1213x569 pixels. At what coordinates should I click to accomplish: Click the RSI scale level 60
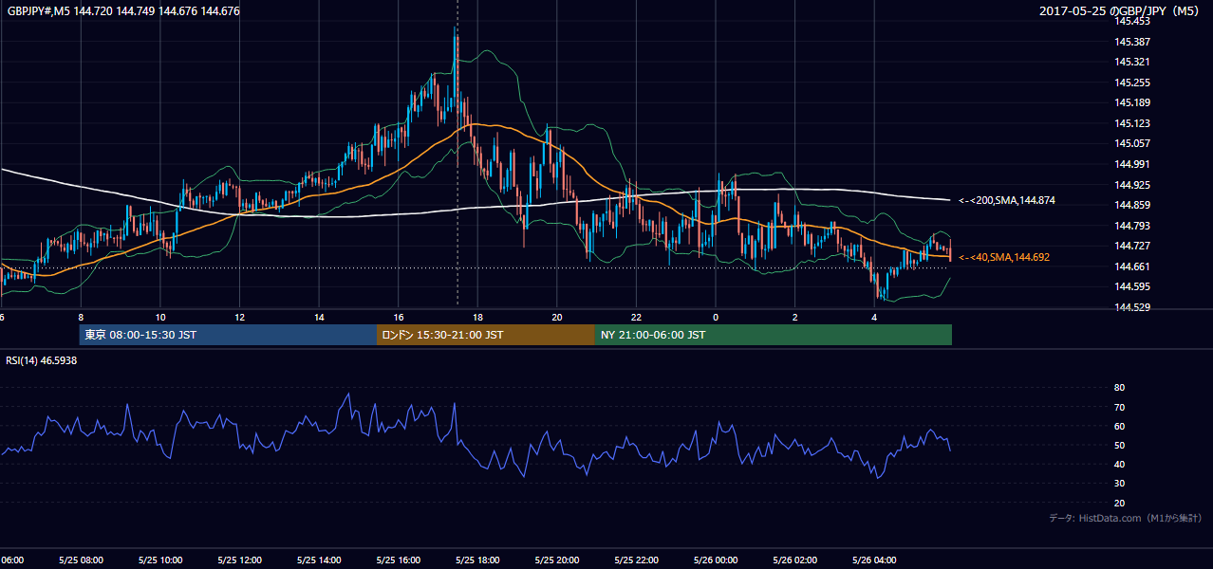(1119, 426)
